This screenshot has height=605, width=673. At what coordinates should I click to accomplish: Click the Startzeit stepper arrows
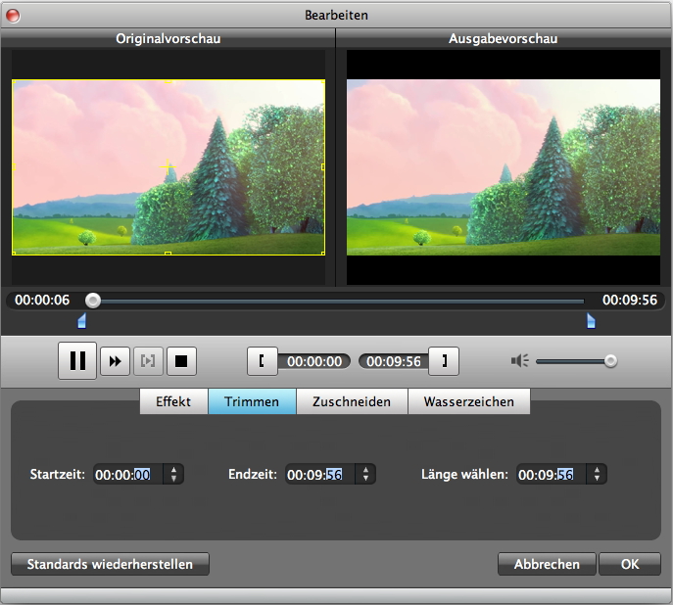coord(173,474)
